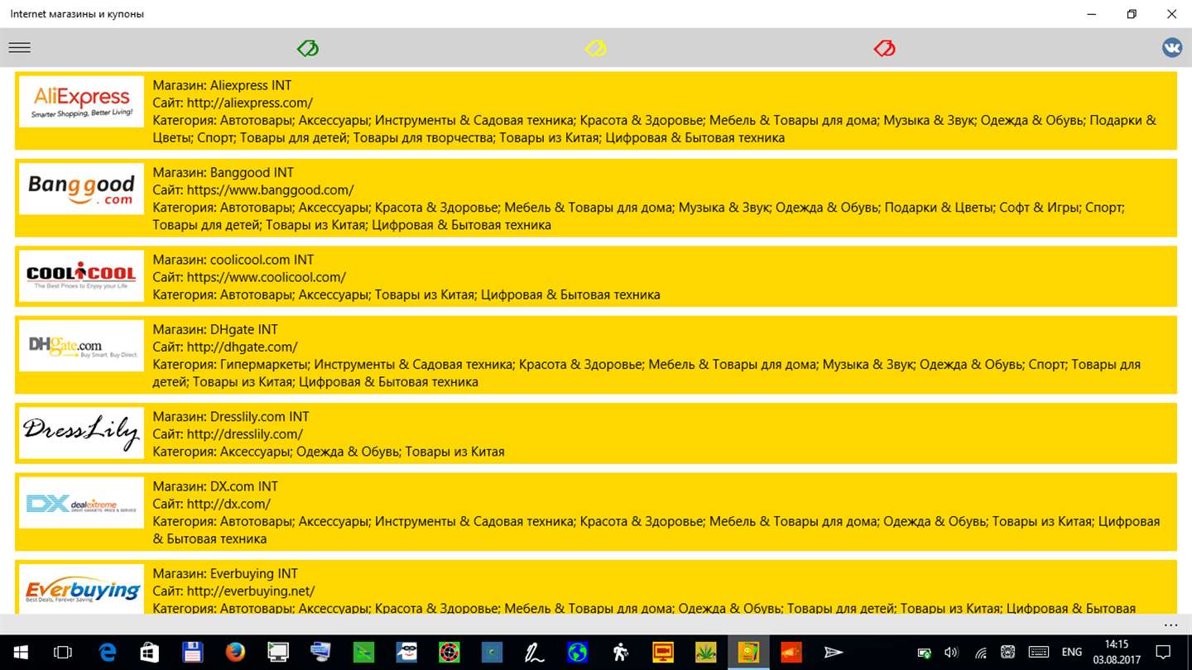Open Task View in the taskbar

(x=63, y=652)
